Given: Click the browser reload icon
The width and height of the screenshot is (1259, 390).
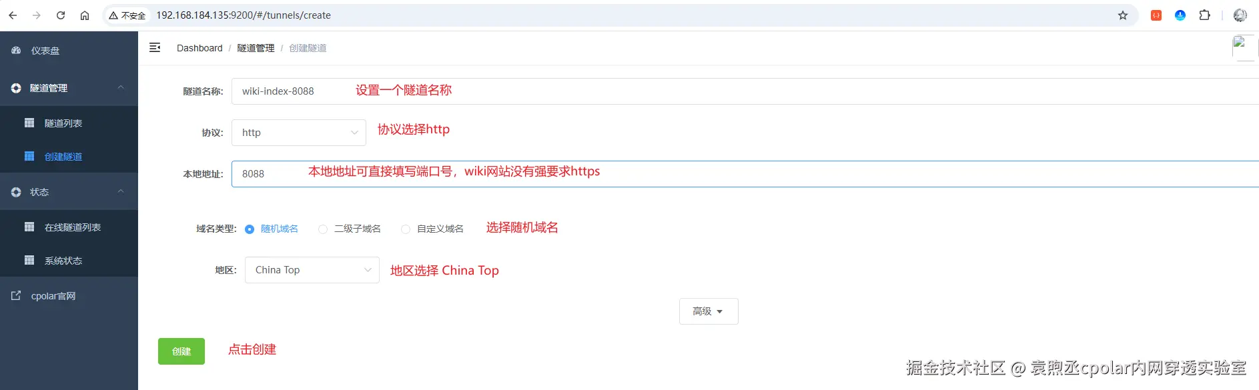Looking at the screenshot, I should 61,15.
